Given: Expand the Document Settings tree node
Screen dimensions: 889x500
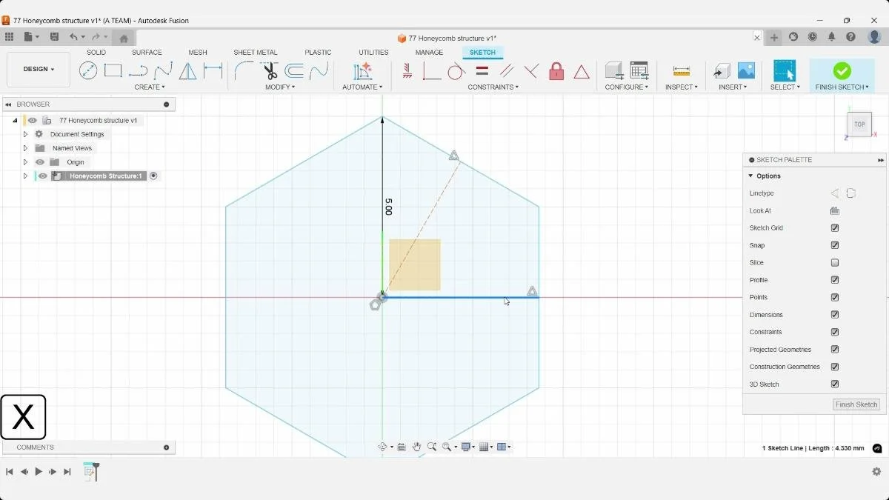Looking at the screenshot, I should [x=25, y=134].
